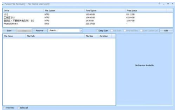The width and height of the screenshot is (177, 112).
Task: Click the 223.57 GB total space value
Action: [x=90, y=24]
